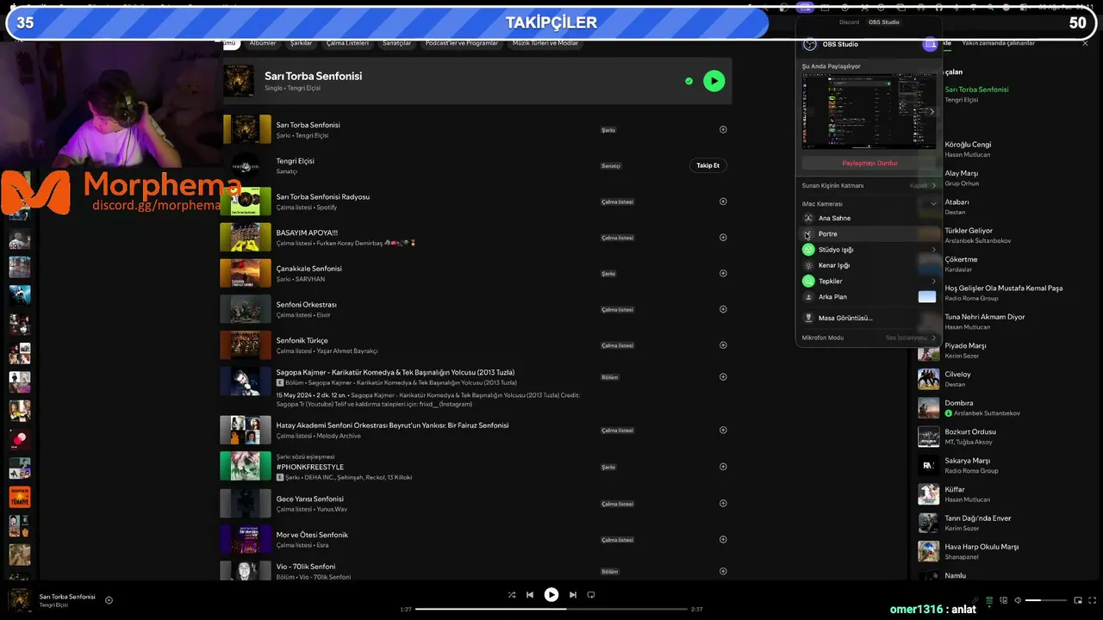The image size is (1103, 620).
Task: Expand Tepkiler options arrow
Action: point(933,282)
